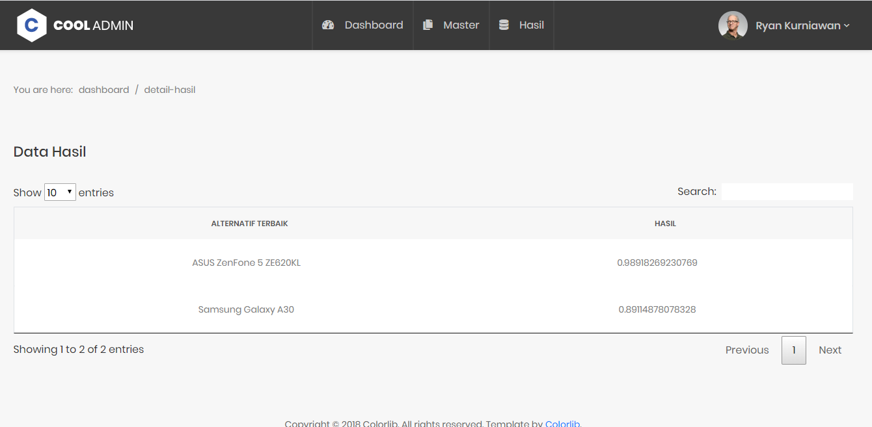Click Ryan Kurniawan's avatar photo
Viewport: 872px width, 427px height.
pyautogui.click(x=733, y=25)
